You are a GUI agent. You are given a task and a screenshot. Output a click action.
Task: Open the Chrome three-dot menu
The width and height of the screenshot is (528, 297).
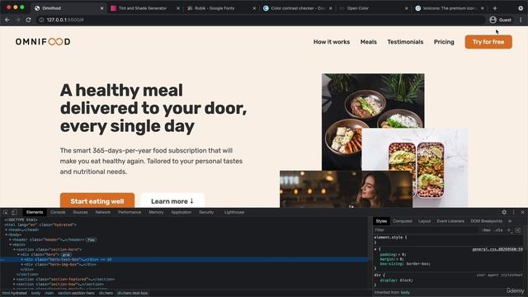point(521,20)
